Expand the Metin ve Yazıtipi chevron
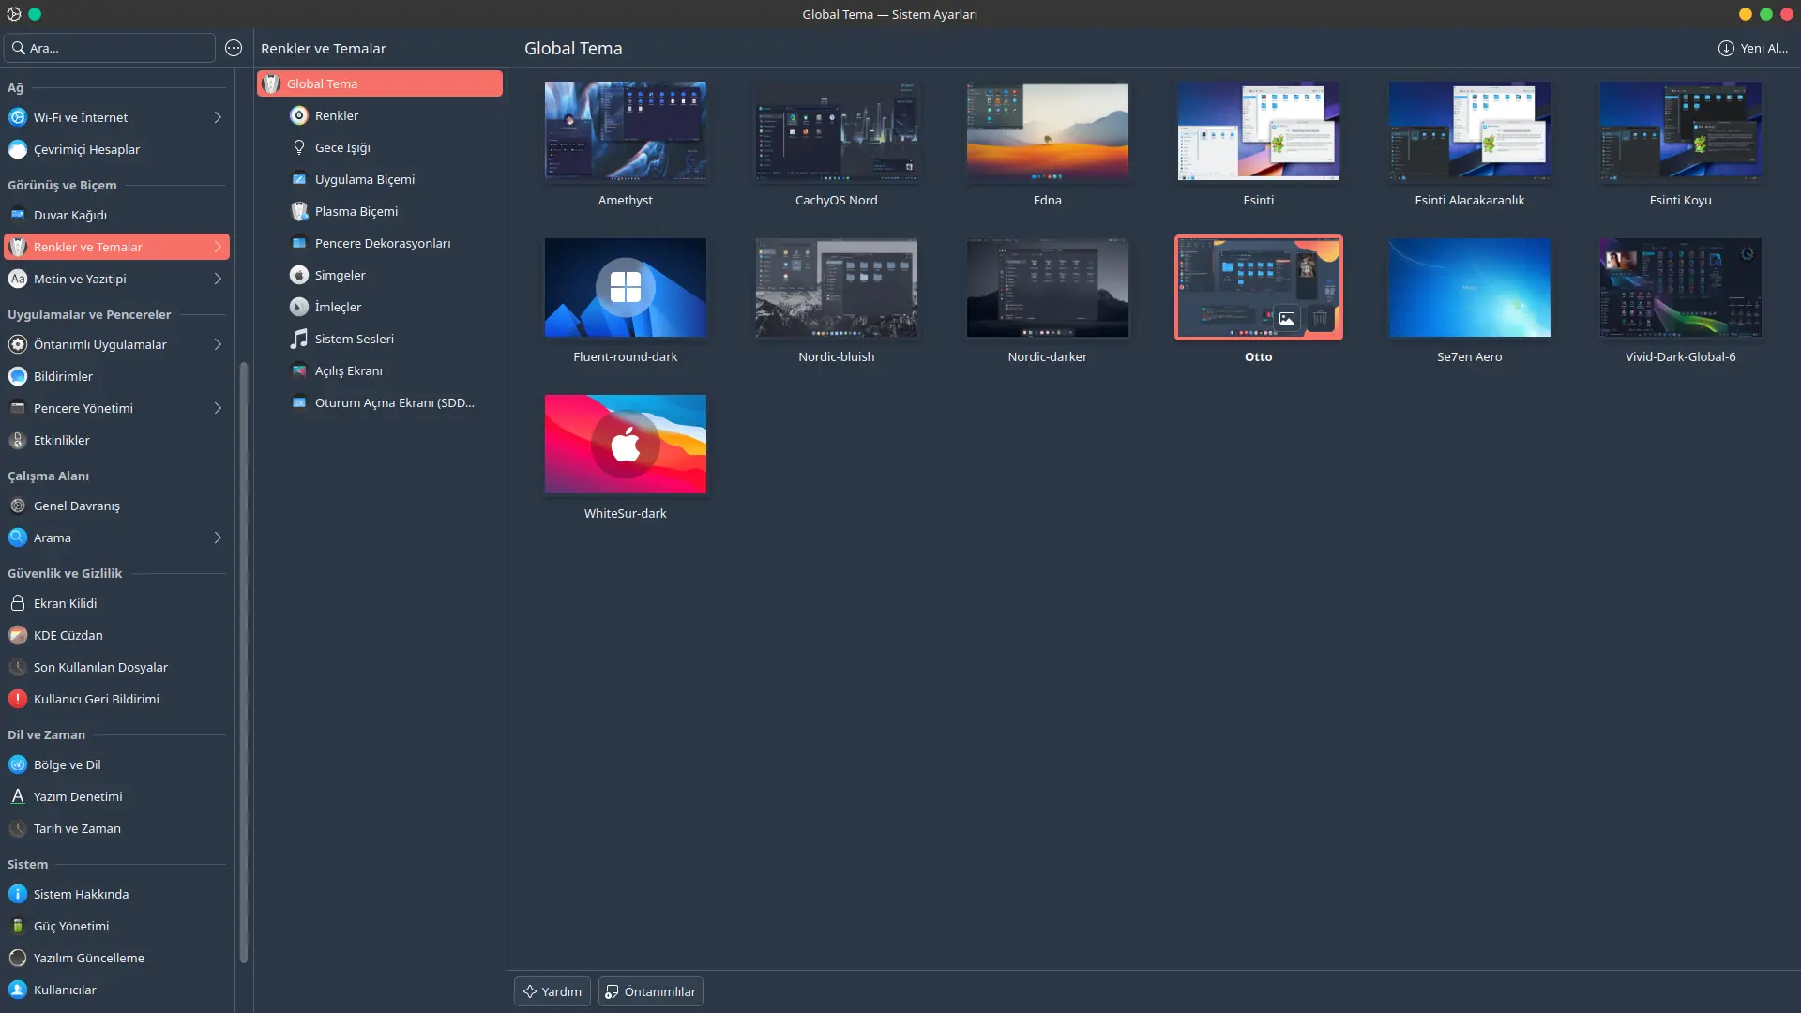Screen dimensions: 1801x1013 pos(218,279)
